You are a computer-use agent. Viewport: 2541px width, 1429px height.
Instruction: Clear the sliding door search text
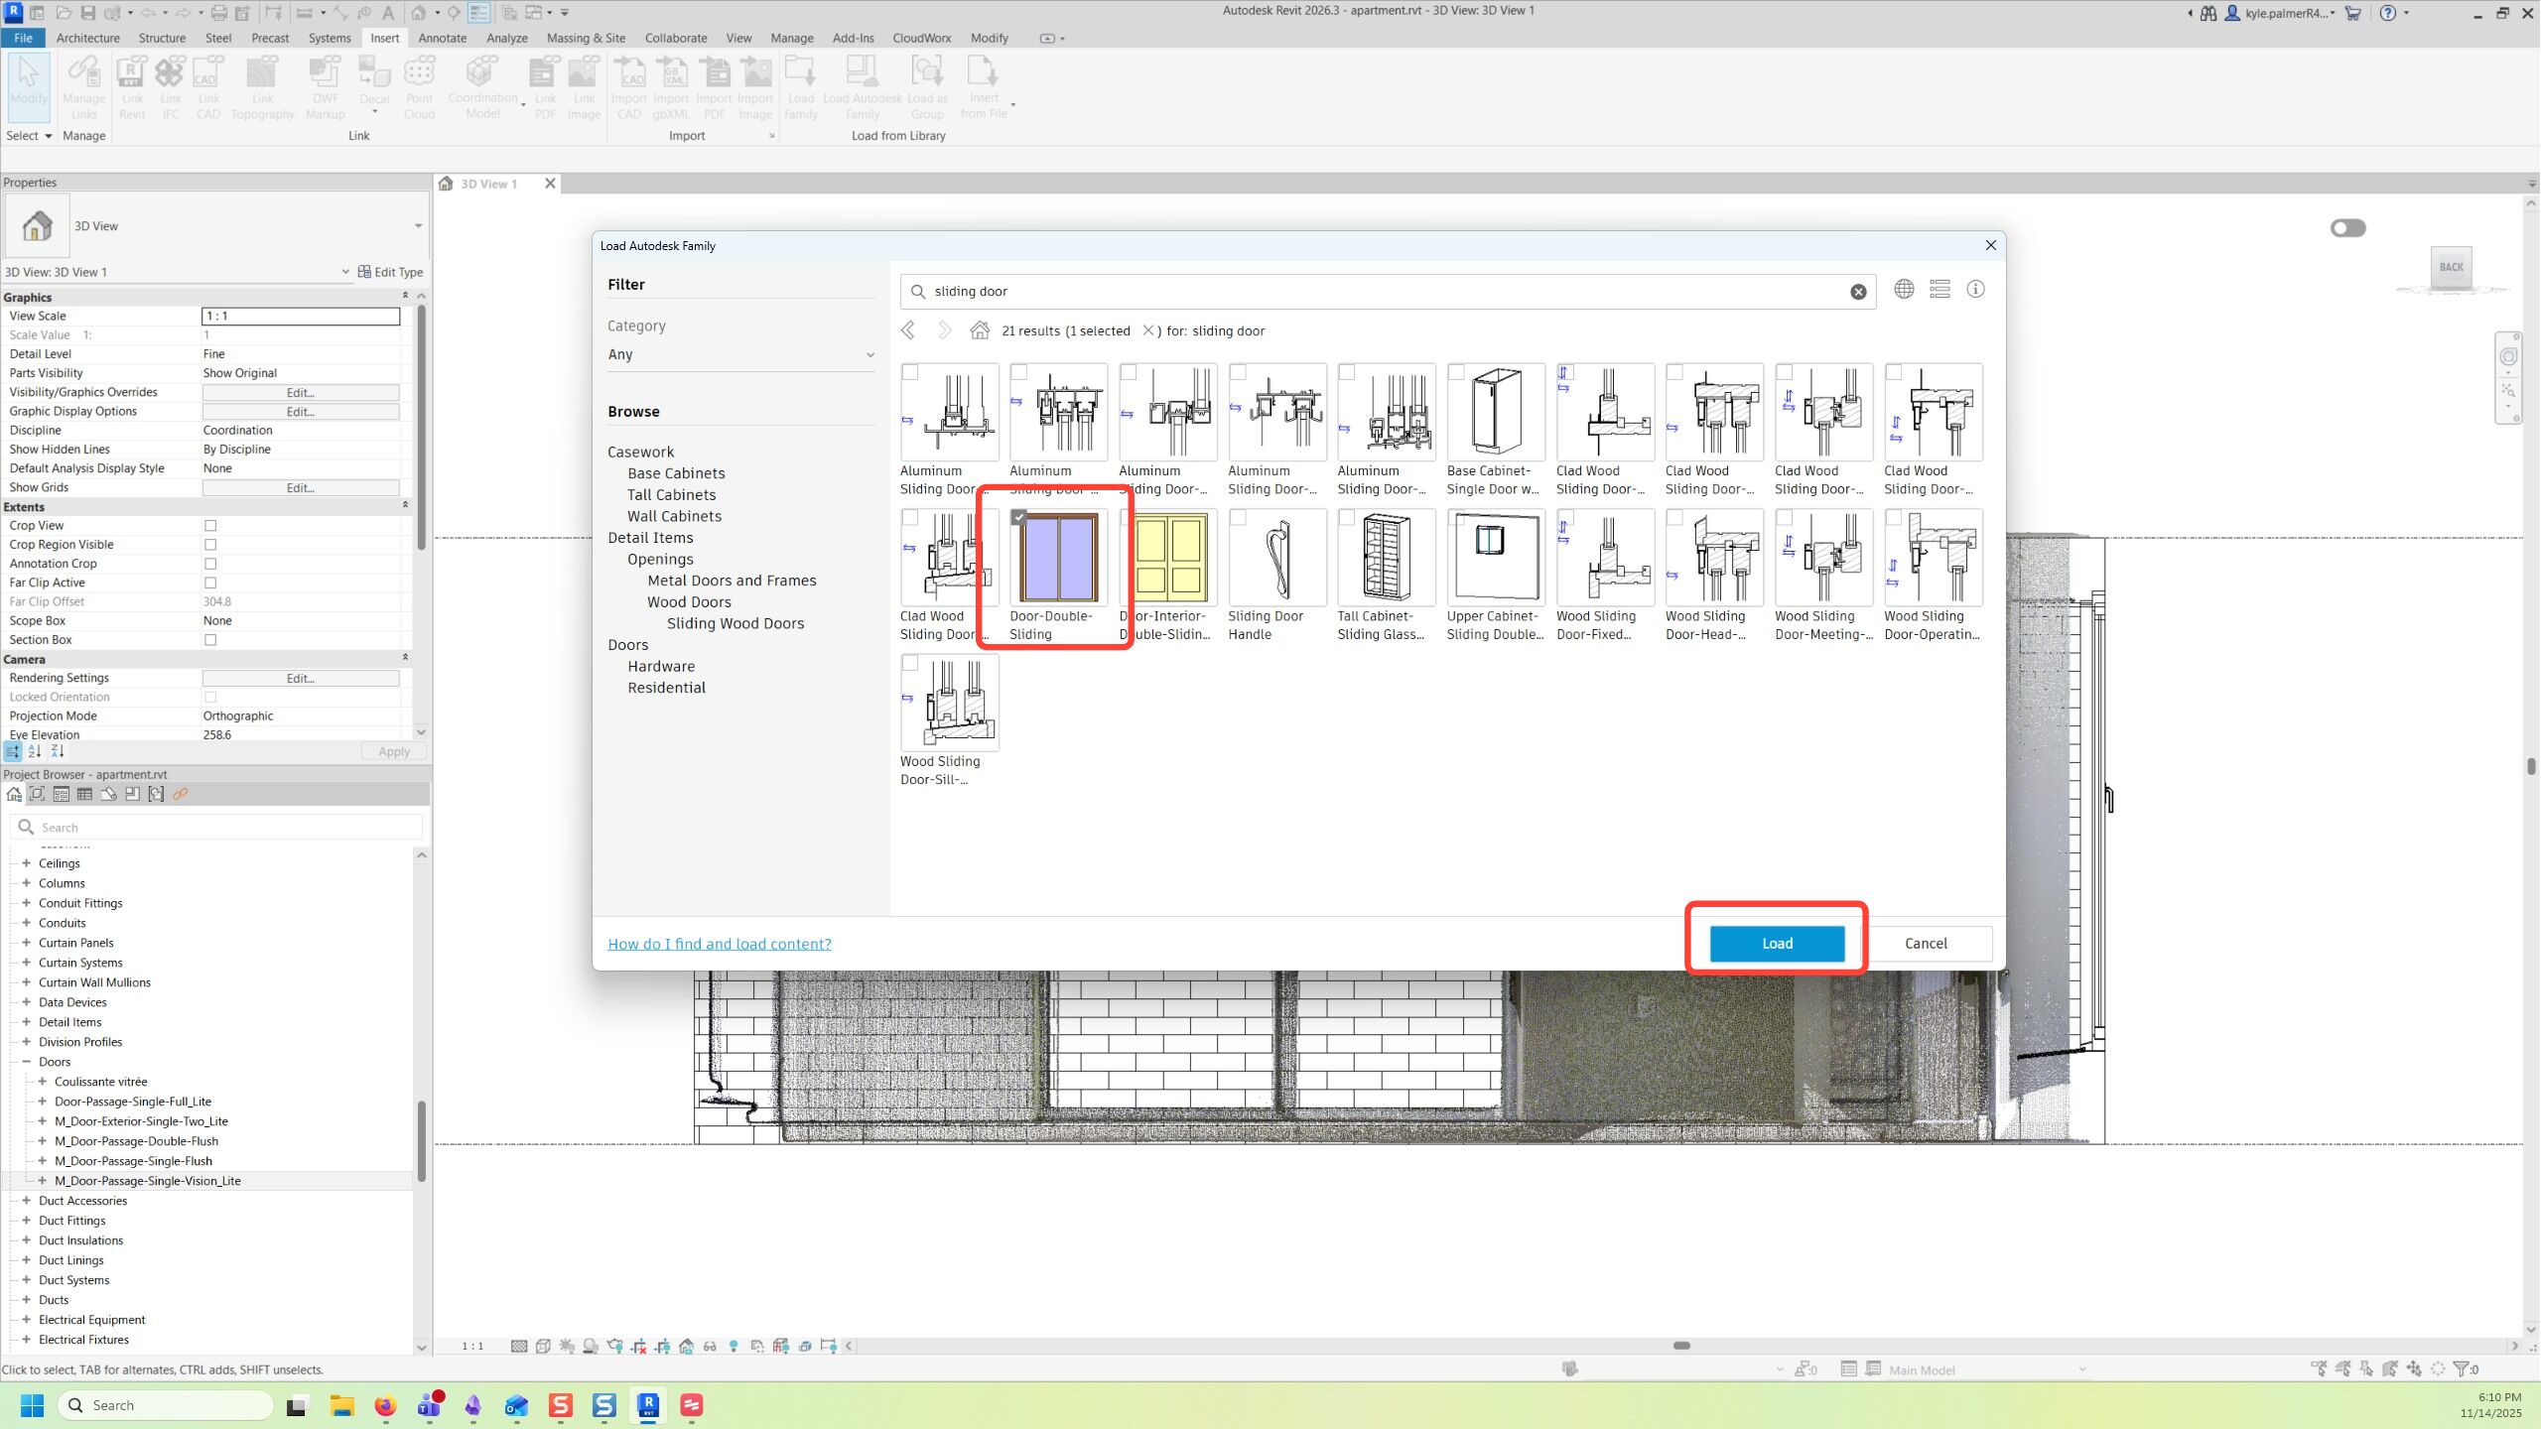1858,292
